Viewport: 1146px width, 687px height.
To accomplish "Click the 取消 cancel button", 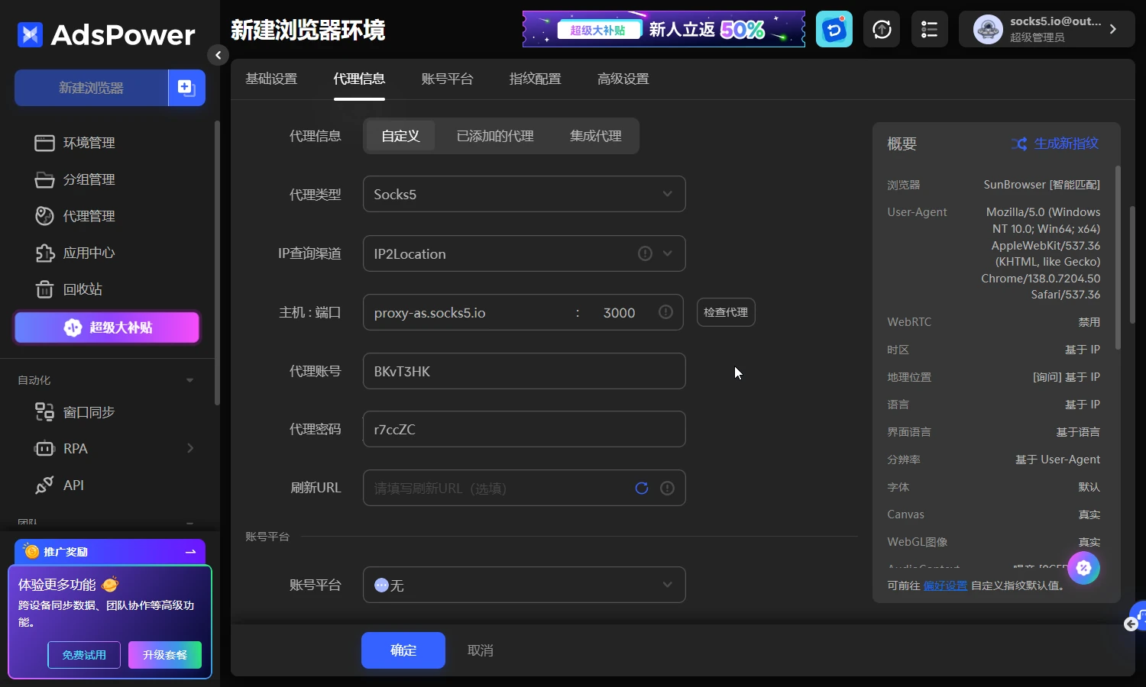I will [x=481, y=650].
